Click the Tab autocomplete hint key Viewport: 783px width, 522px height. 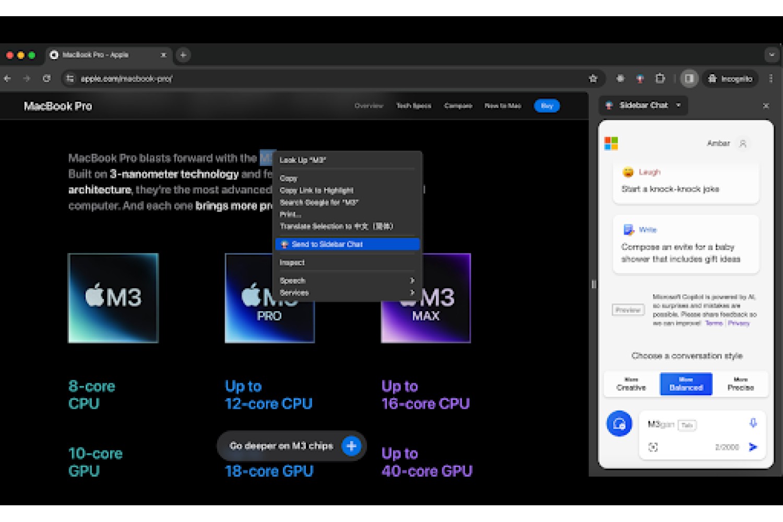click(x=687, y=425)
